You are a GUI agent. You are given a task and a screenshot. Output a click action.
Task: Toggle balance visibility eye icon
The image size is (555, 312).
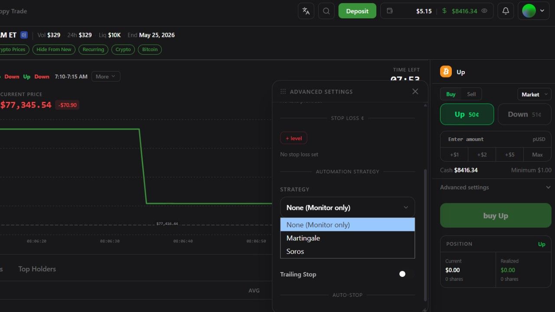tap(484, 11)
